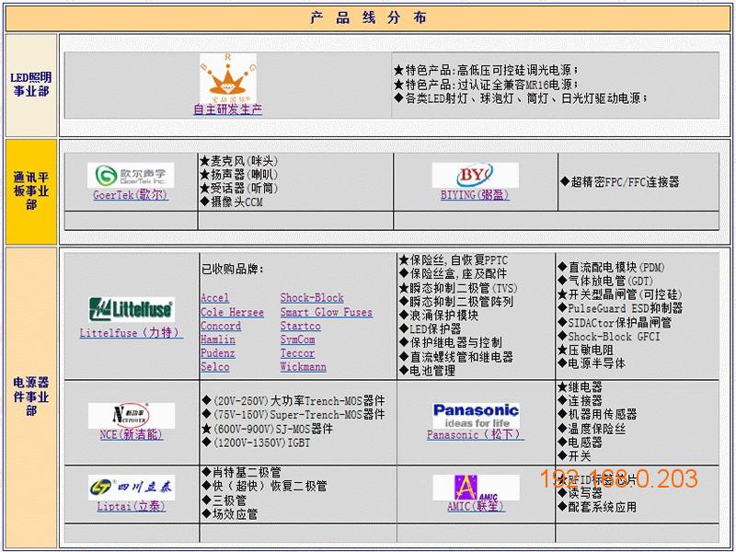Click the Cole Hersee brand link
The image size is (736, 552).
pos(232,312)
